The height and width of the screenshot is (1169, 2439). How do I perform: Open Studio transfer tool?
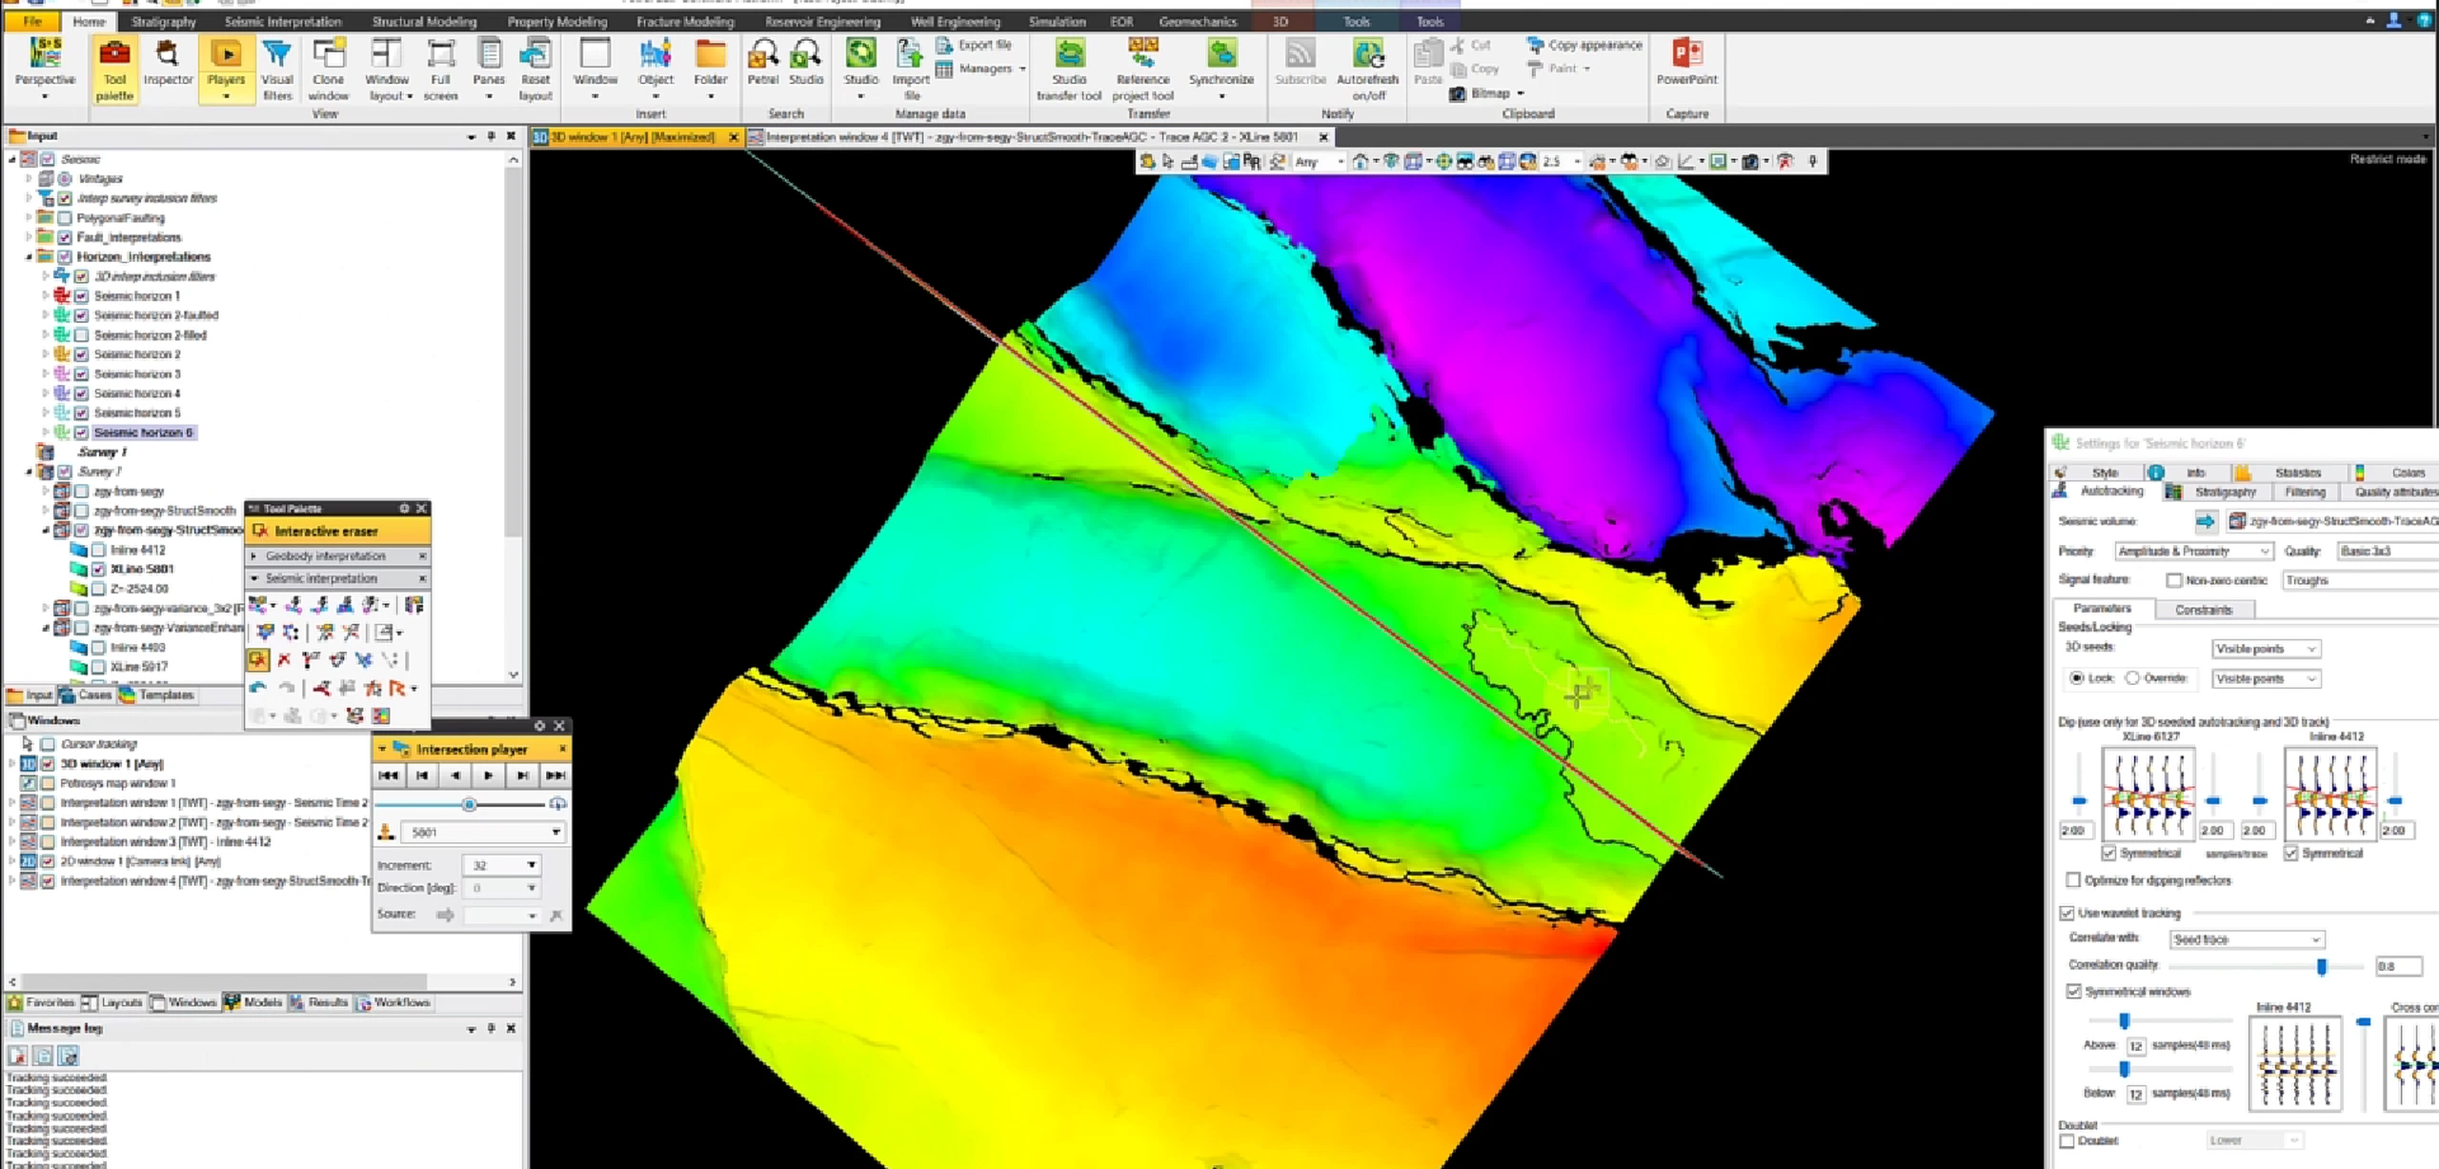coord(1069,70)
